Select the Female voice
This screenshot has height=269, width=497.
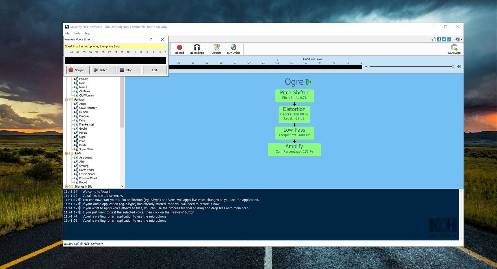click(84, 79)
